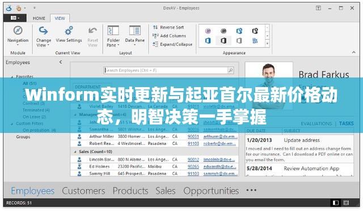Open zip code link 90031

tap(193, 136)
